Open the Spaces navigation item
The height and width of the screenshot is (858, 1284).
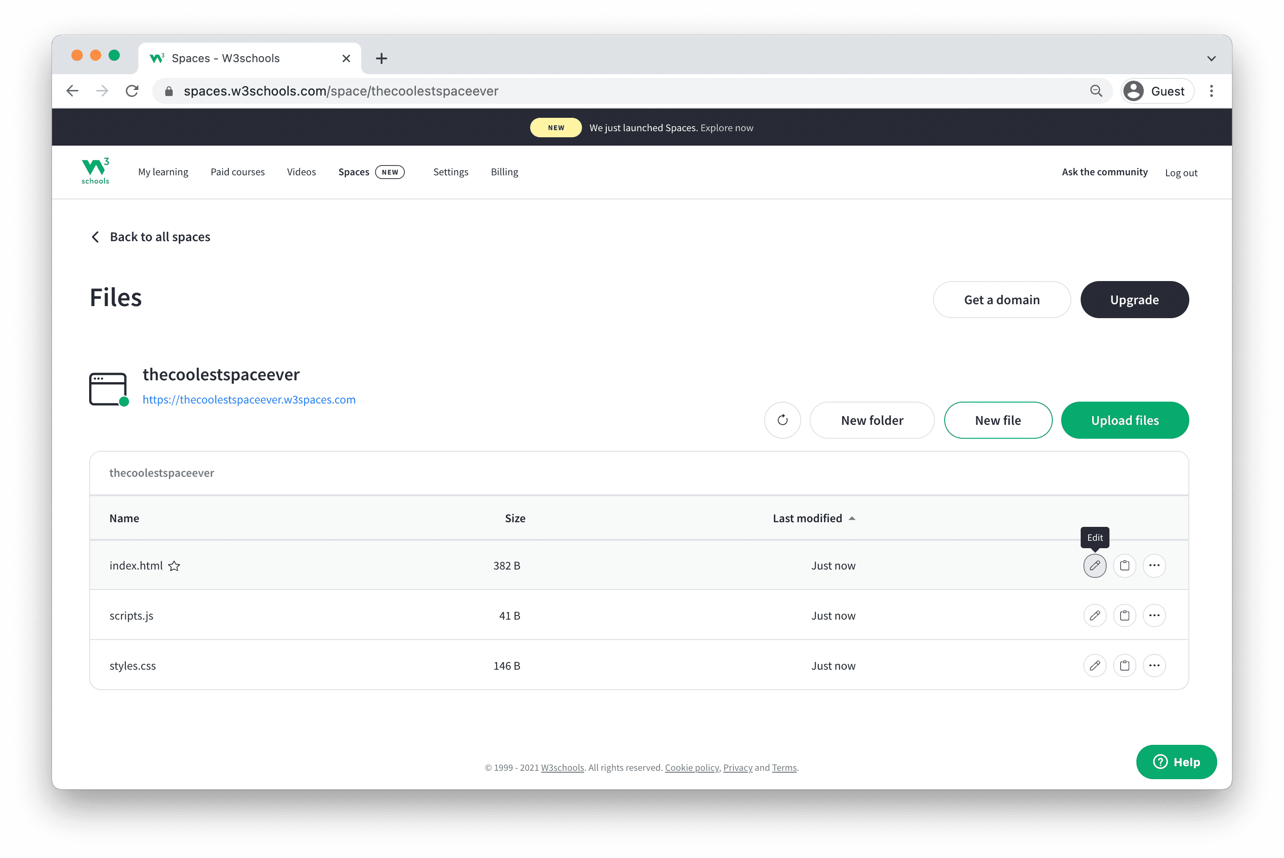[x=354, y=172]
